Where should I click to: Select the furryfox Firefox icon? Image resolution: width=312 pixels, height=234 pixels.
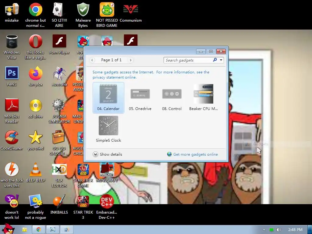tap(35, 76)
